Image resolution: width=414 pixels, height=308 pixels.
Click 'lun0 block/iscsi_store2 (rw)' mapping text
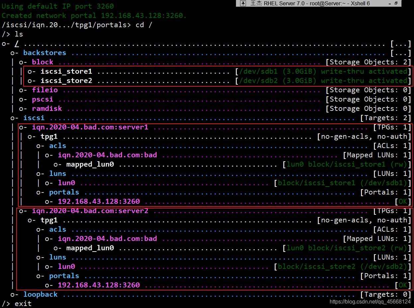[347, 248]
